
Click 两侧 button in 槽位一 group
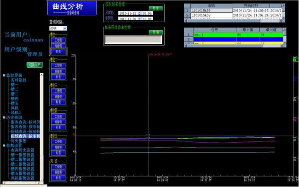[58, 52]
